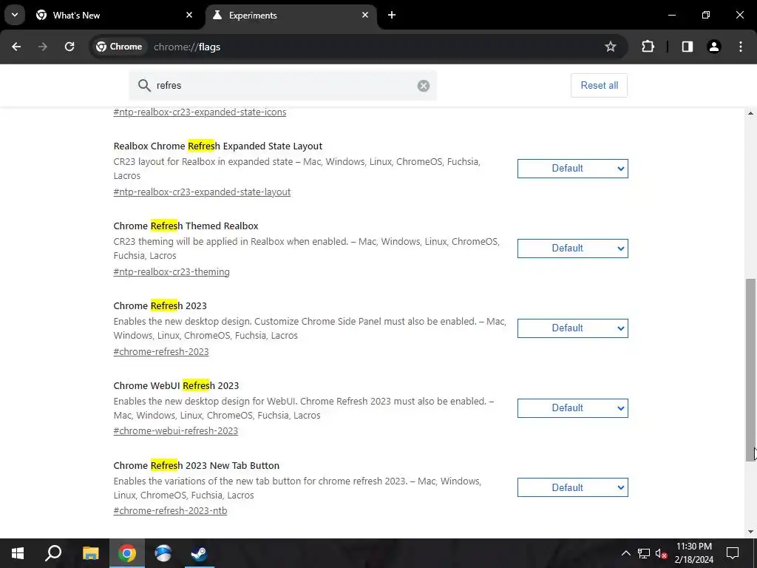Open Chrome's three-dot menu

click(x=741, y=47)
